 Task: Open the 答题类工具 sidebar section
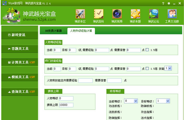click(20, 49)
